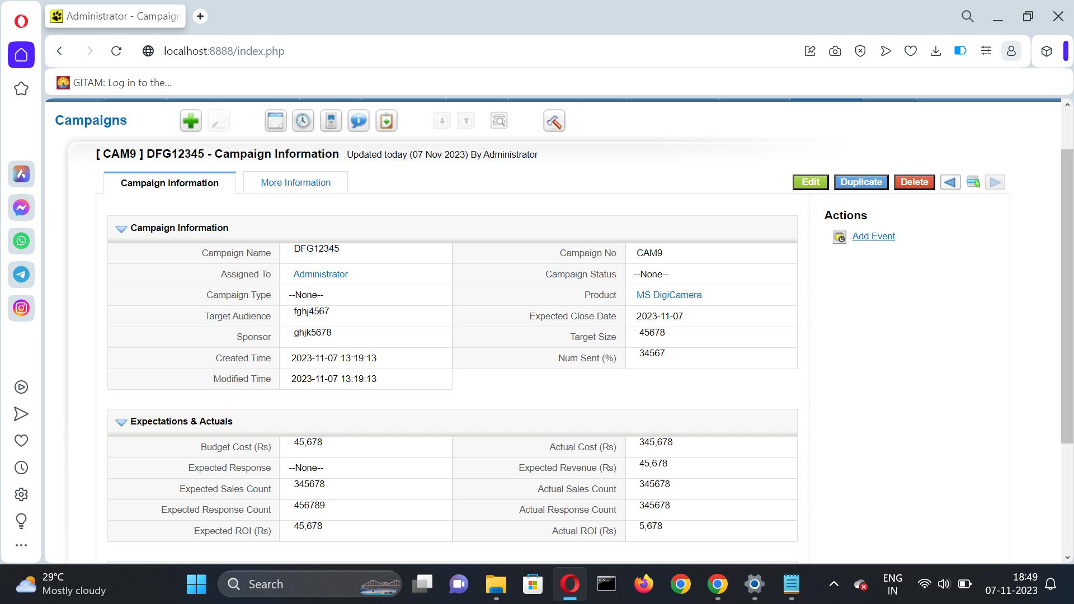The image size is (1074, 604).
Task: Select the Campaign Information tab
Action: pyautogui.click(x=169, y=183)
